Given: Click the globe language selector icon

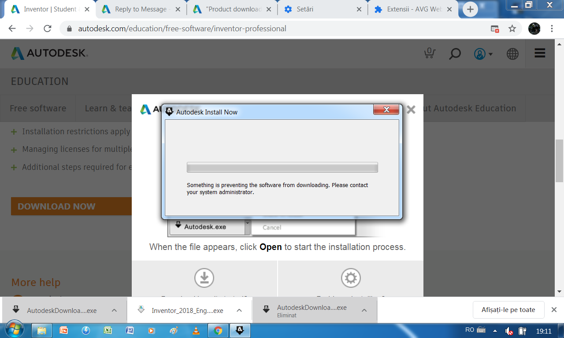Looking at the screenshot, I should (x=512, y=54).
